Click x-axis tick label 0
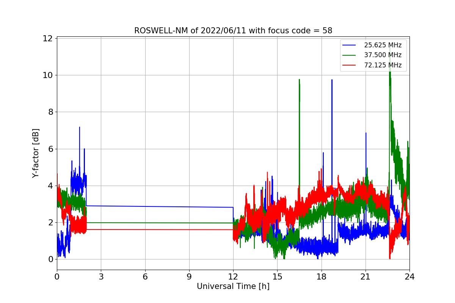Image resolution: width=455 pixels, height=303 pixels. coord(57,276)
